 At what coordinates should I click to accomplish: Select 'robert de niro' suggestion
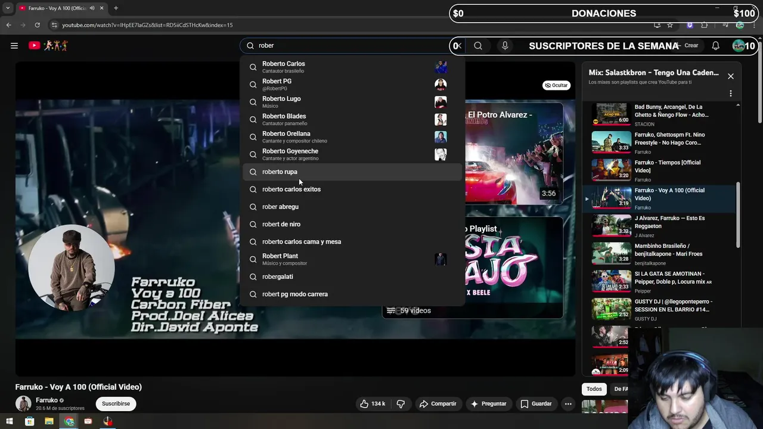point(352,224)
